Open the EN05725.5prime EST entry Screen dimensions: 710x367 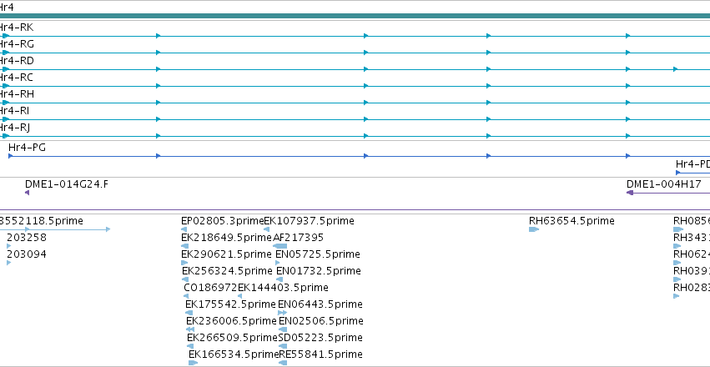[x=278, y=263]
